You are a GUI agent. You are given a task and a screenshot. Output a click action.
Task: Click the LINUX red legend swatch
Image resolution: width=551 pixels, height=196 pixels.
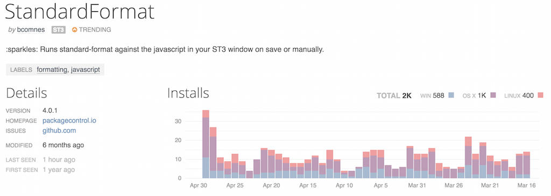540,95
